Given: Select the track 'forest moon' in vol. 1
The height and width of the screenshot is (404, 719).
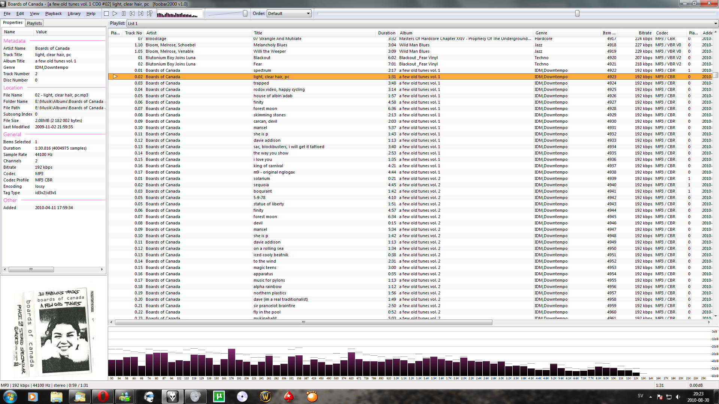Looking at the screenshot, I should [265, 108].
